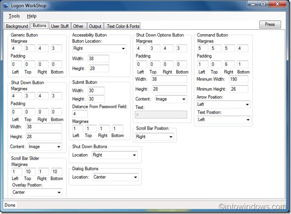
Task: Open Shut Down Buttons Location dropdown
Action: click(114, 155)
